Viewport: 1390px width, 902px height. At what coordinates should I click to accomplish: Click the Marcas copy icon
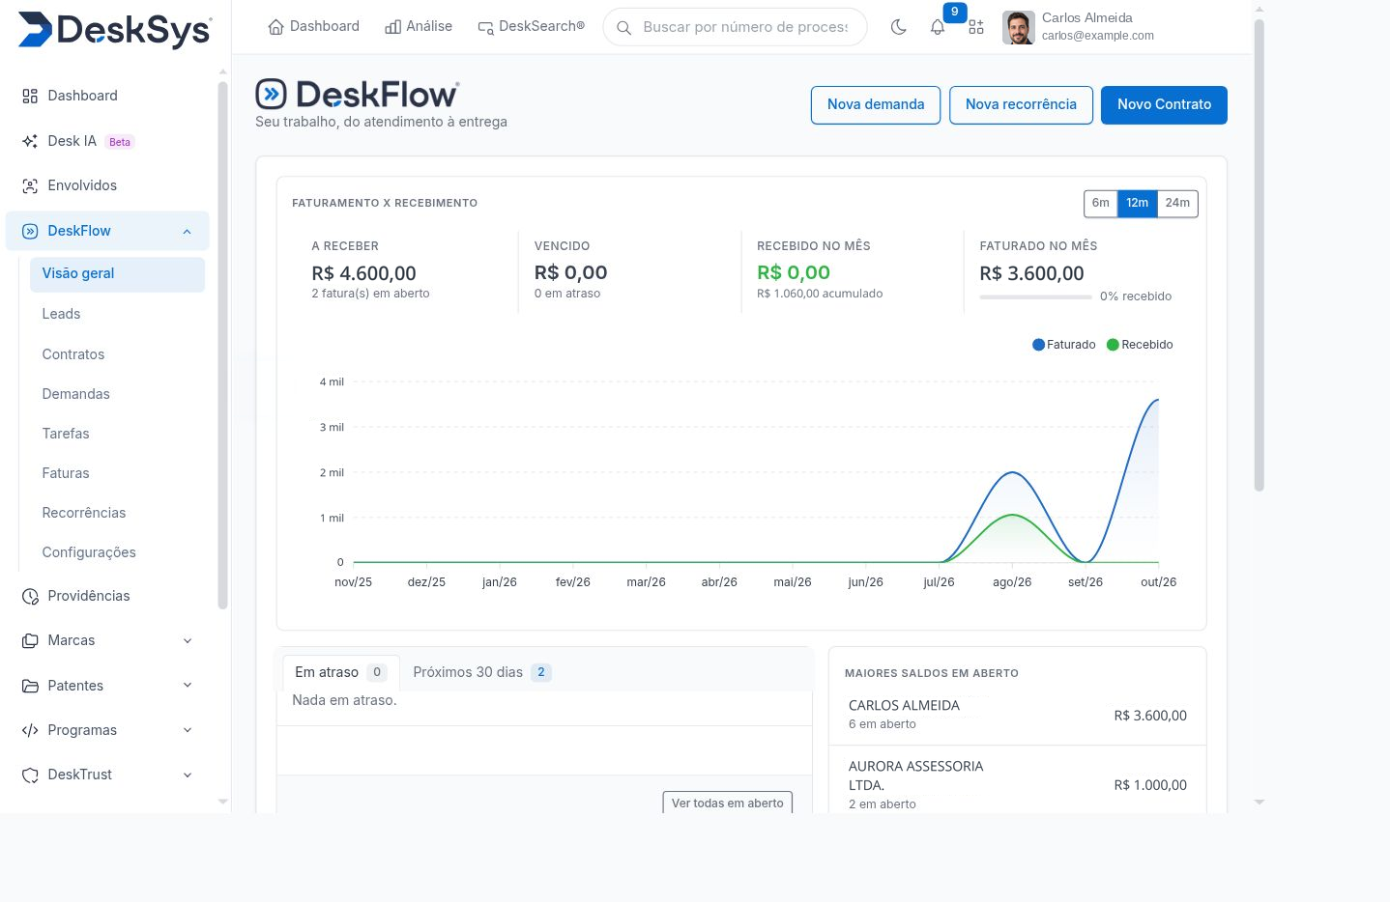(30, 640)
